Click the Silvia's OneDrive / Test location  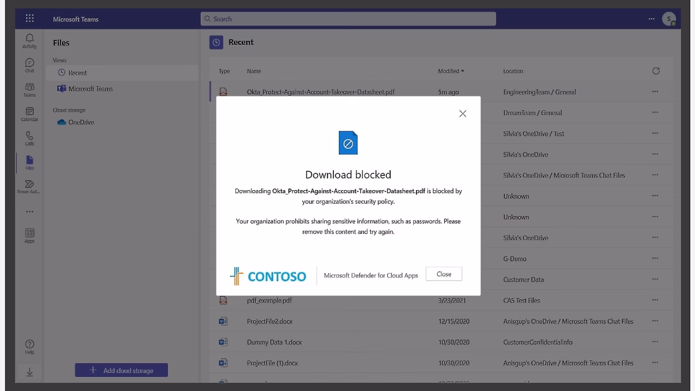[534, 134]
